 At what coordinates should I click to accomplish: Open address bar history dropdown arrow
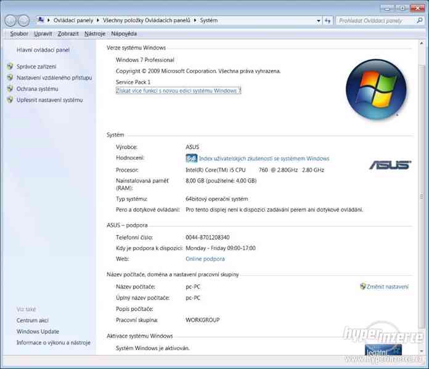tap(319, 21)
